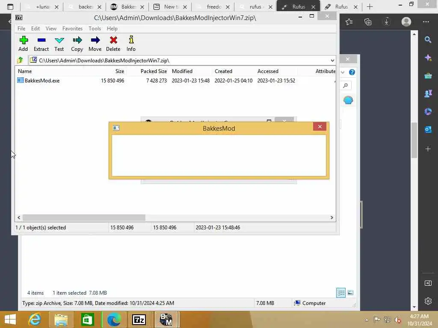Click the Move toolbar icon
This screenshot has width=438, height=328.
pyautogui.click(x=95, y=44)
